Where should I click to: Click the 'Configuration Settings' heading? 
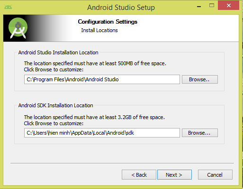tap(108, 22)
